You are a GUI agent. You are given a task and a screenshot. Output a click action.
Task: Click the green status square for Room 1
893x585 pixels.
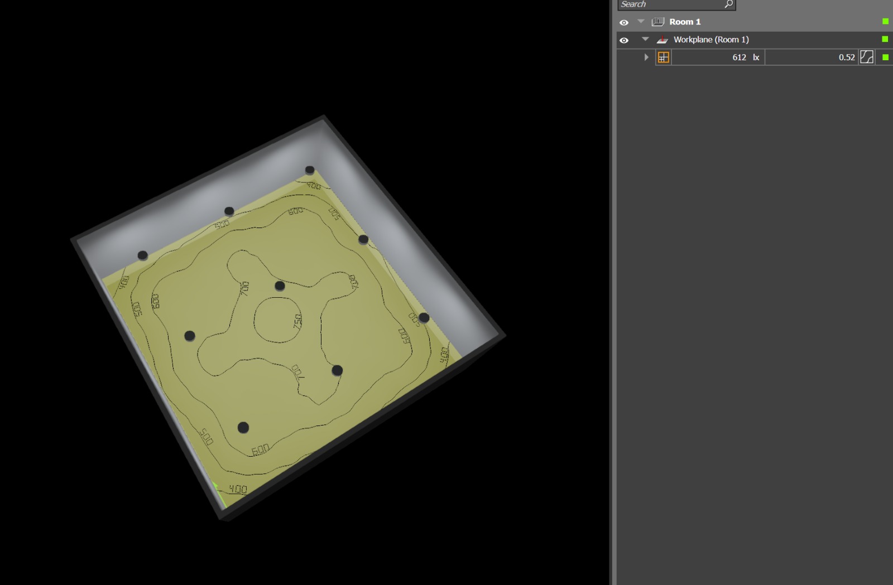coord(885,21)
